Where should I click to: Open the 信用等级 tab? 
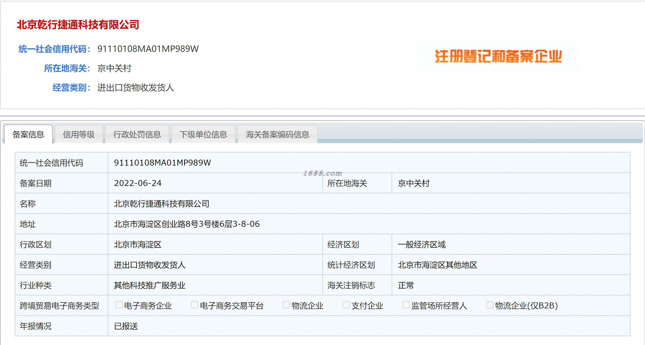pyautogui.click(x=79, y=134)
